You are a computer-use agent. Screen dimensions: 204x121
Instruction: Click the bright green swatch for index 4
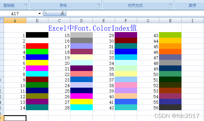point(37,52)
